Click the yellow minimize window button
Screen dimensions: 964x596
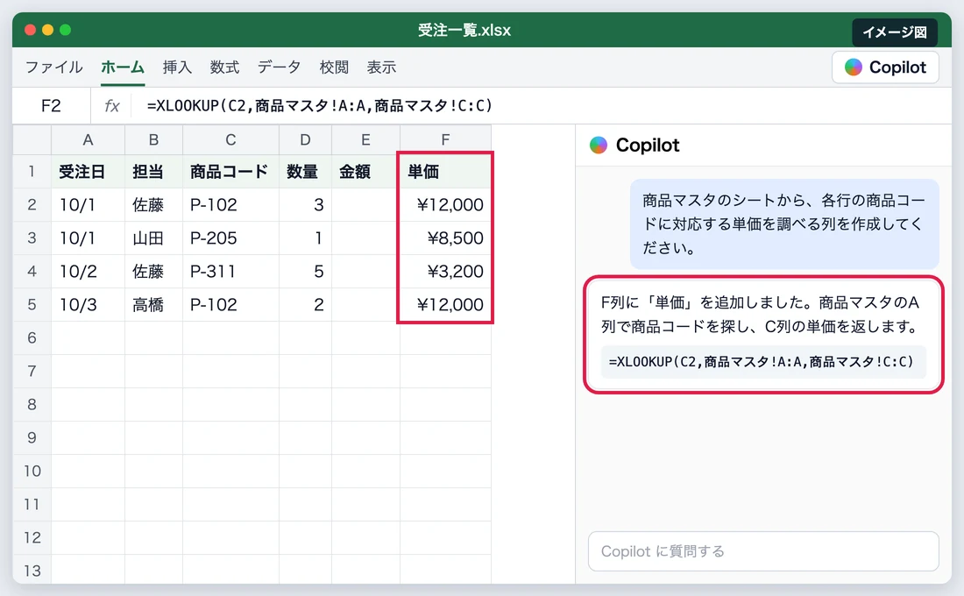point(47,30)
